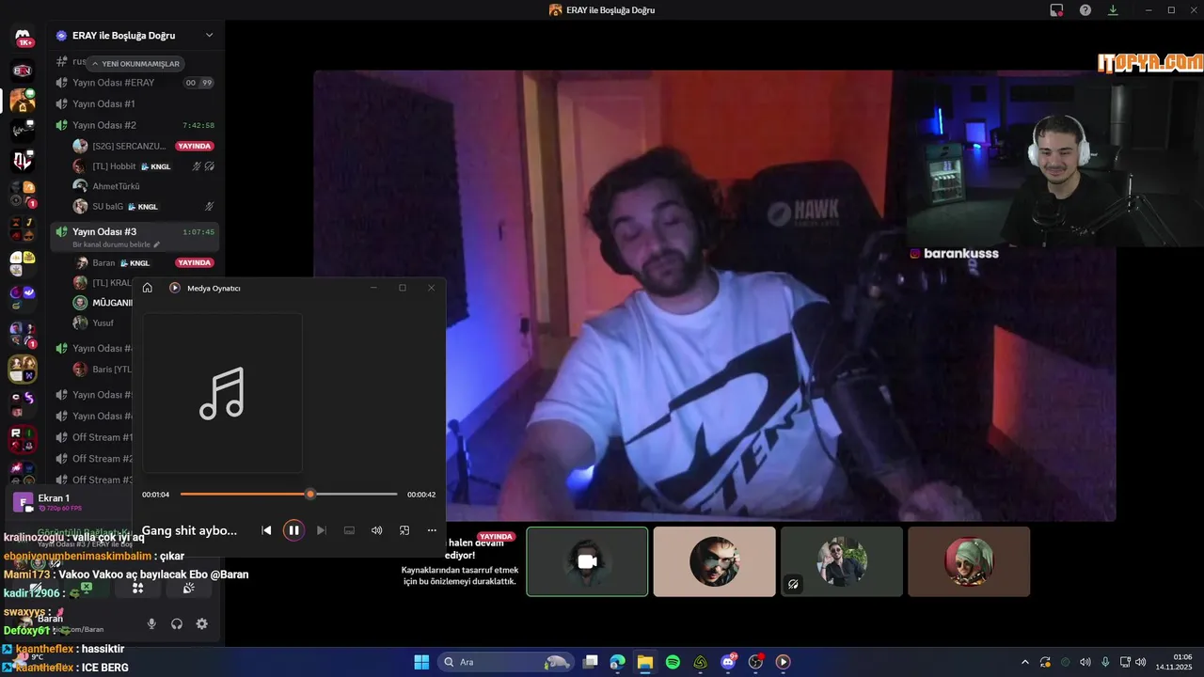Open media player volume control

[x=376, y=530]
